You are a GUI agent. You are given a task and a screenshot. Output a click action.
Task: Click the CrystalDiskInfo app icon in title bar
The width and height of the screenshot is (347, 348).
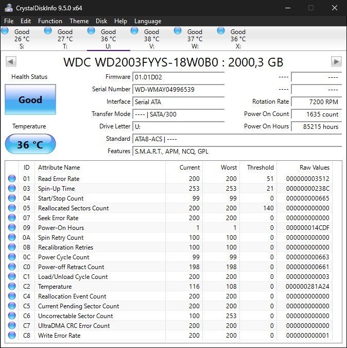(x=9, y=8)
